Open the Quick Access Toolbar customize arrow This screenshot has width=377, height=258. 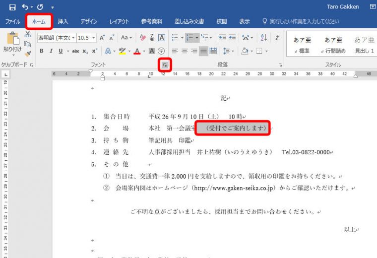(53, 7)
